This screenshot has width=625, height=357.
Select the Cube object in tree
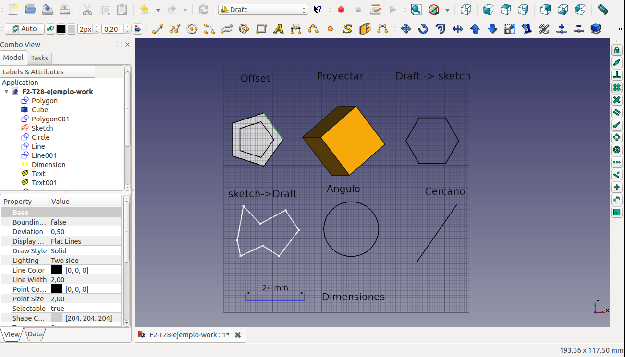[39, 110]
